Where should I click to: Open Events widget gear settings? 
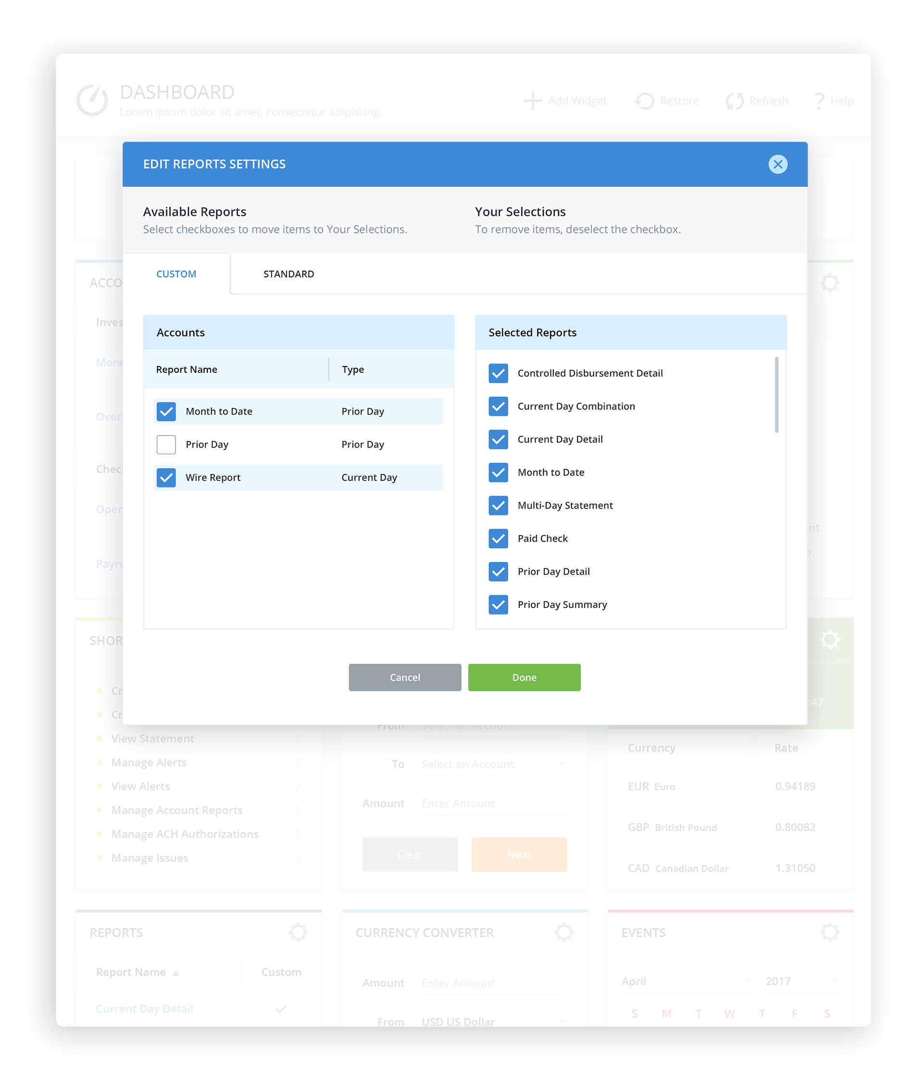pos(830,932)
